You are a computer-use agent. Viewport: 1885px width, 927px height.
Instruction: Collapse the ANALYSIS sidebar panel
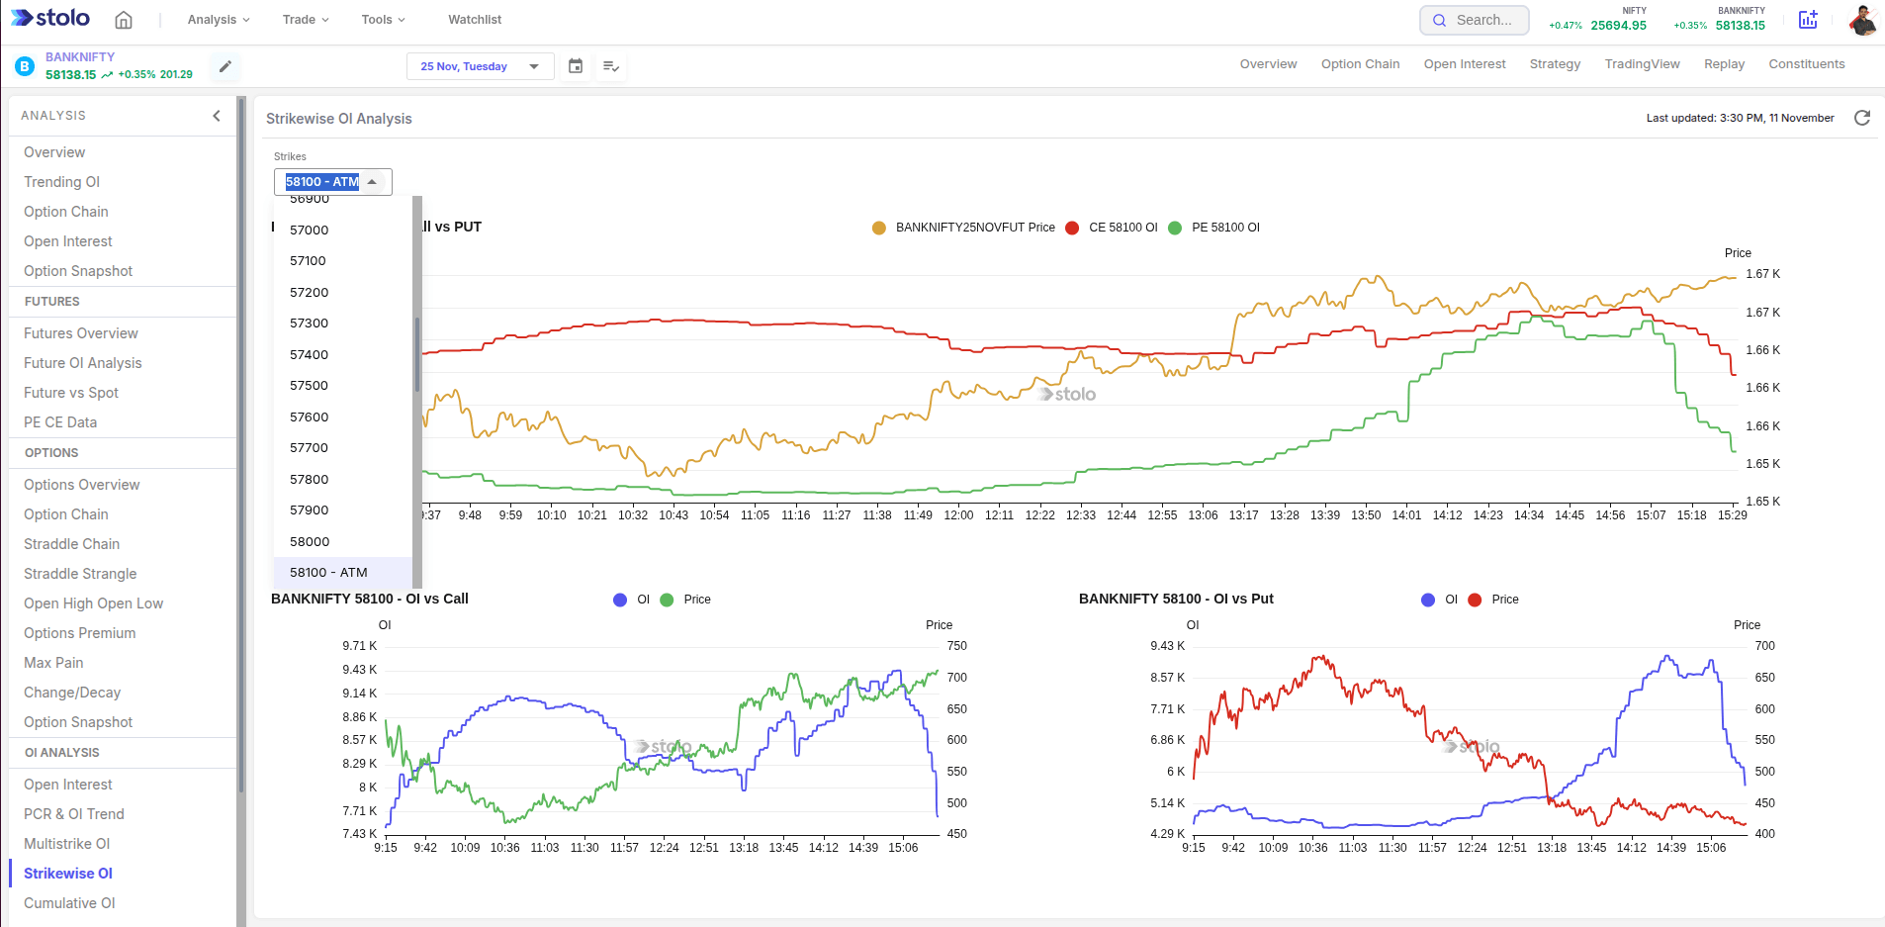(x=217, y=116)
